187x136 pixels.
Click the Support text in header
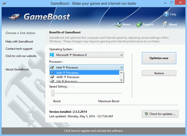click(x=148, y=24)
